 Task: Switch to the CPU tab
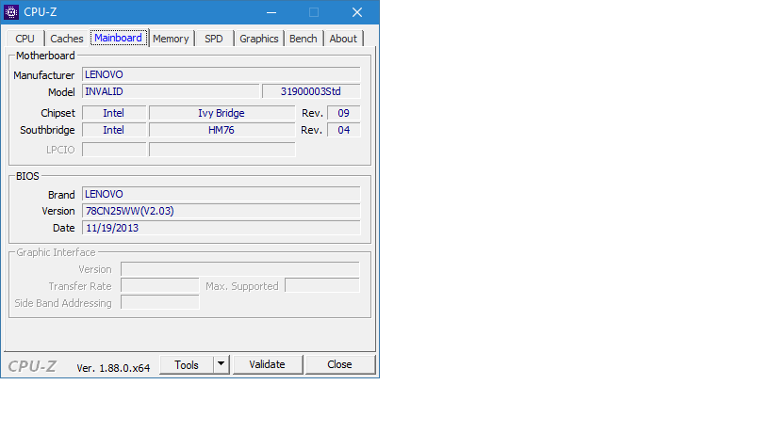pos(25,39)
